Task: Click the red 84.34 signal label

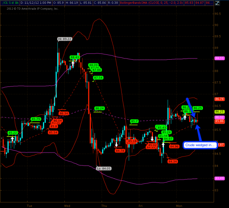Action: click(x=172, y=161)
